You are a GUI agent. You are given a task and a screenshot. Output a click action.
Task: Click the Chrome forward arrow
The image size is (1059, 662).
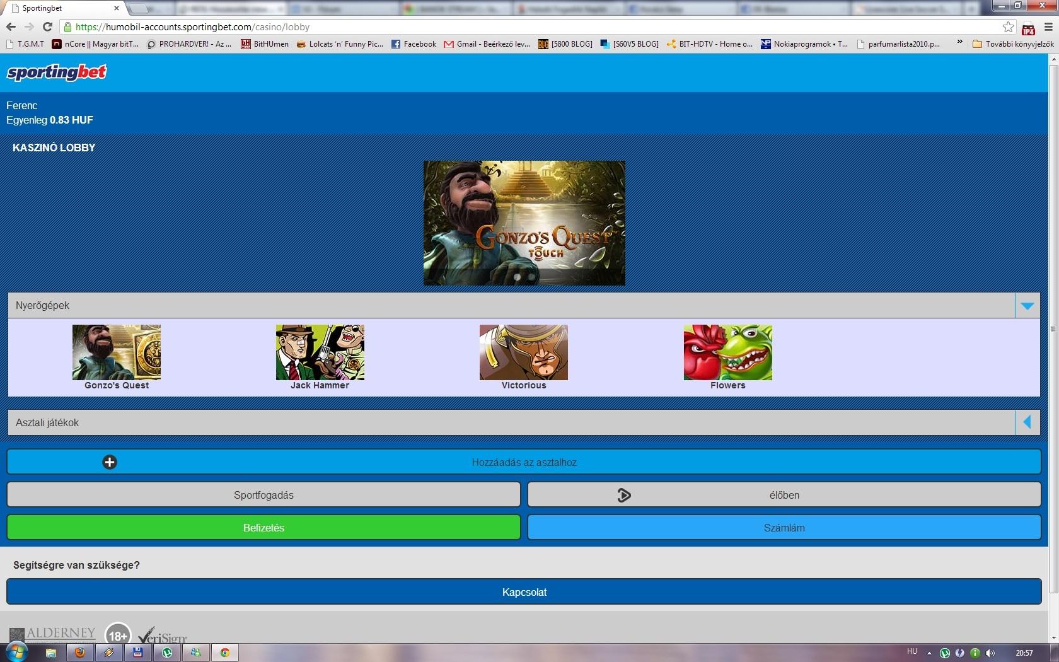[x=29, y=26]
